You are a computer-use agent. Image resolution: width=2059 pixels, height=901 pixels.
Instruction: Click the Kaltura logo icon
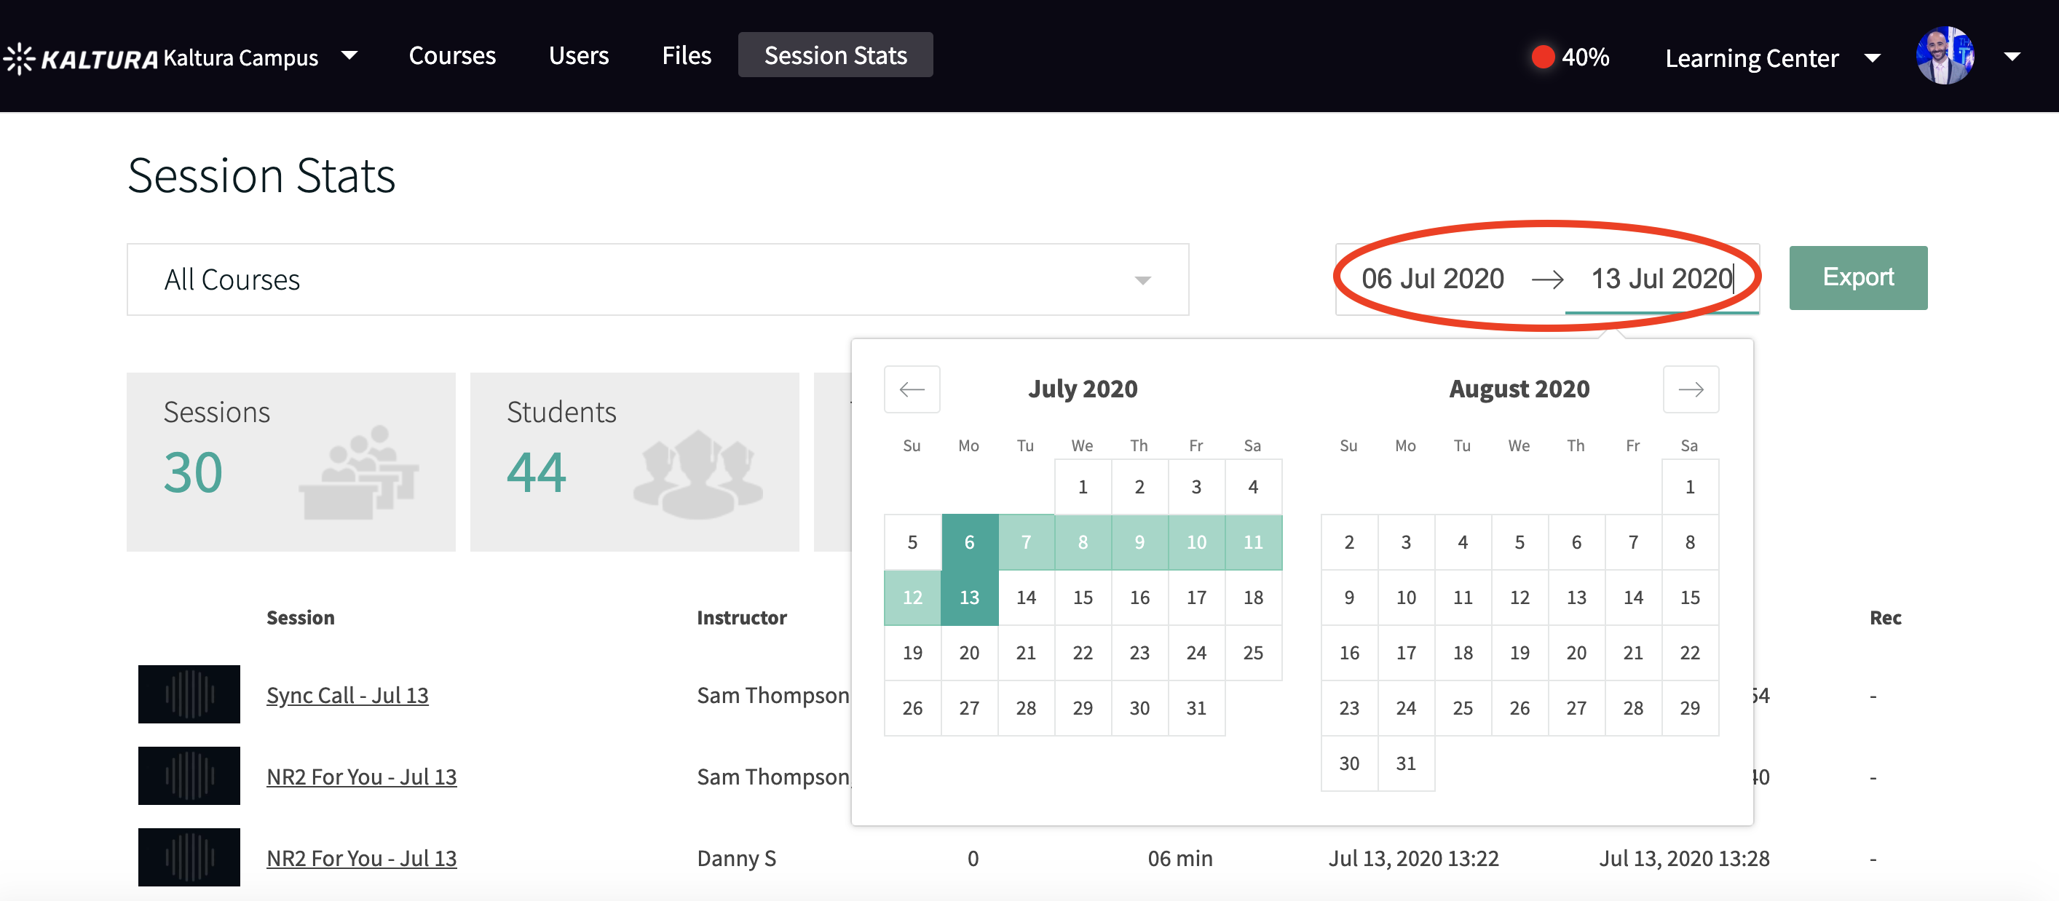point(19,57)
